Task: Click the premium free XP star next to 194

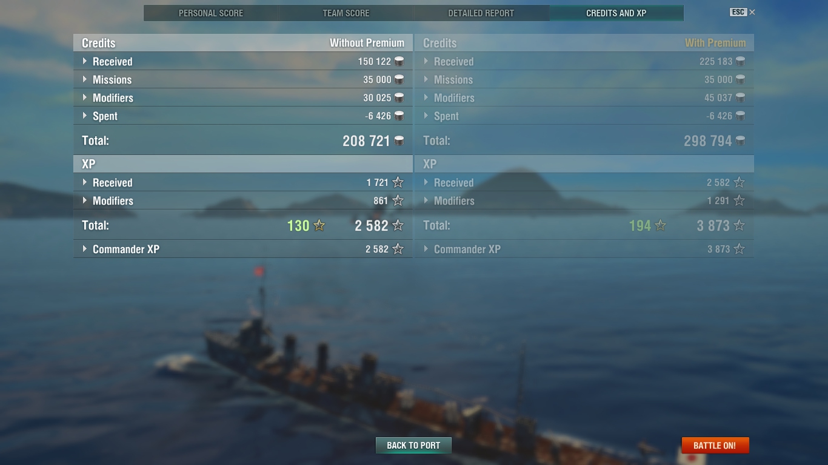Action: pyautogui.click(x=661, y=225)
